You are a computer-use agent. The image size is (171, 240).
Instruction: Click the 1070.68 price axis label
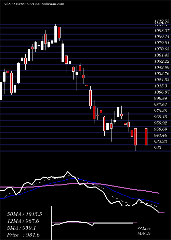pos(161,49)
